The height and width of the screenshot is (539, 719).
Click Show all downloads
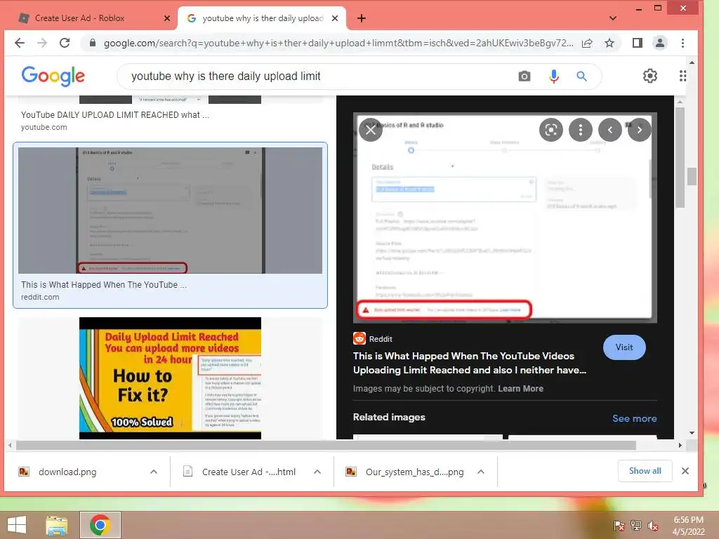(645, 471)
